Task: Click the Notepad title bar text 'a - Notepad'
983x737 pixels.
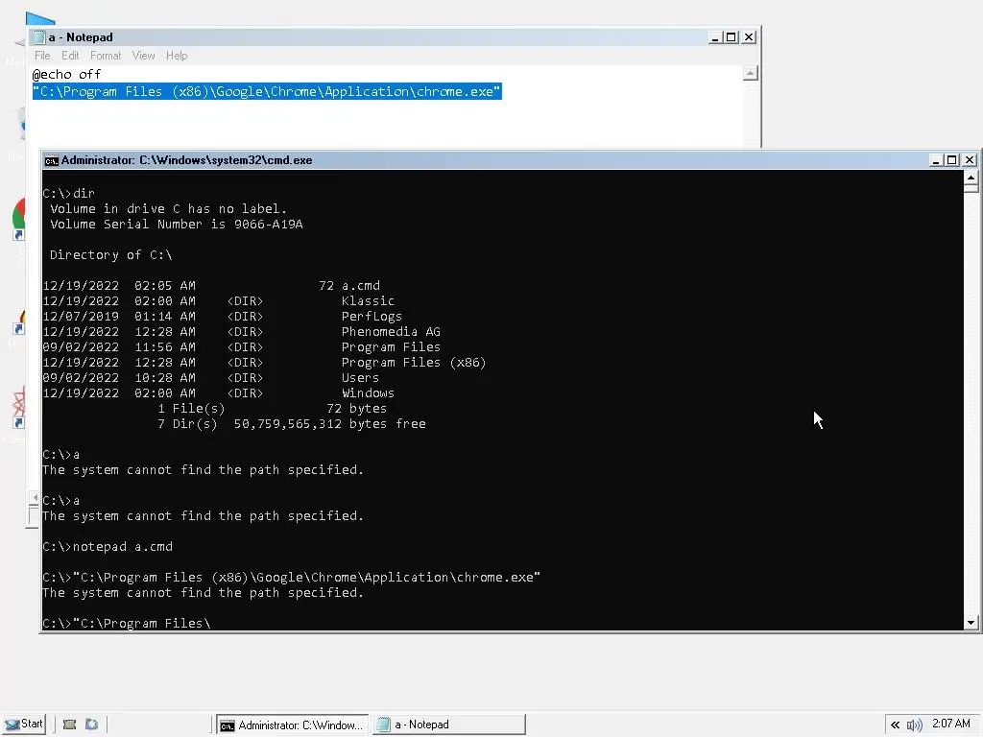Action: pyautogui.click(x=81, y=37)
